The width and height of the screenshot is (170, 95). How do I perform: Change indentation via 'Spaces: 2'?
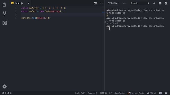93,93
